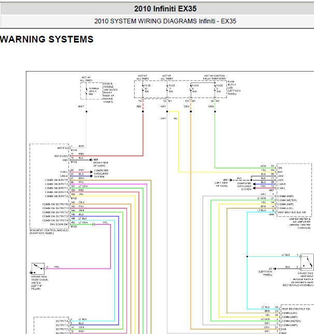Image resolution: width=314 pixels, height=334 pixels.
Task: Select 'COMBI SW INPUT 2' label
Action: pyautogui.click(x=56, y=196)
